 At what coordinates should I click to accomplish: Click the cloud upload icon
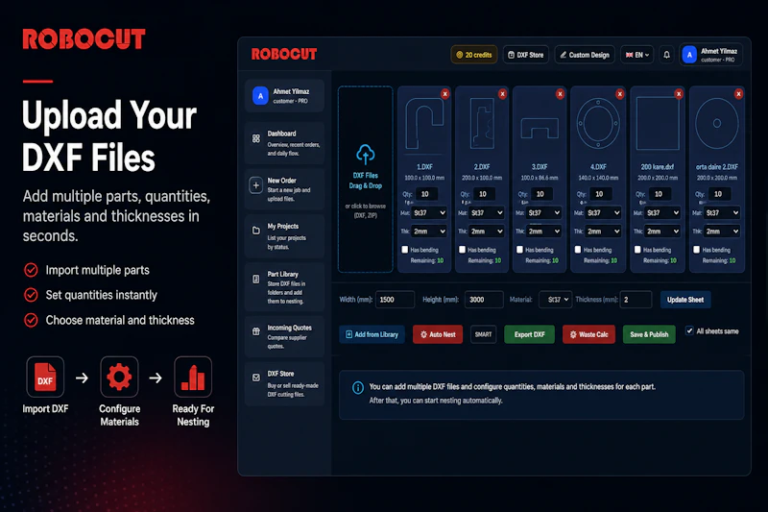coord(366,154)
